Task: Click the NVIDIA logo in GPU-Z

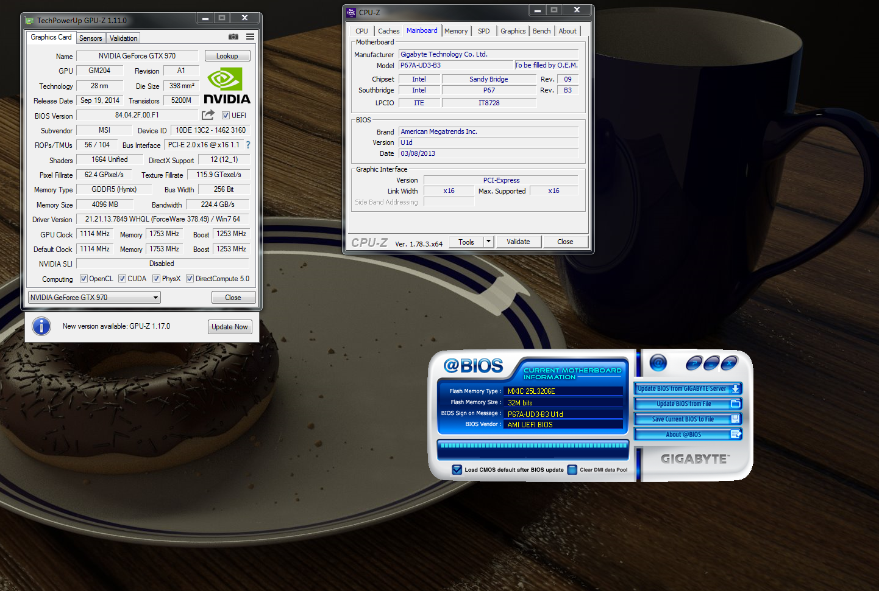Action: 227,86
